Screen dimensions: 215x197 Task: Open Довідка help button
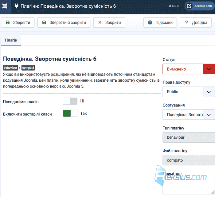tap(196, 23)
